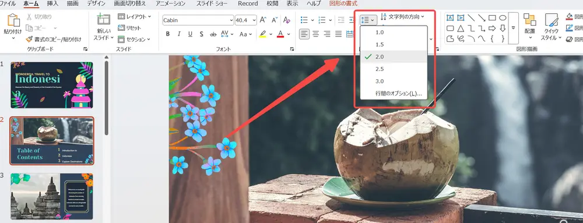583x223 pixels.
Task: Open Font group dialog launcher
Action: click(x=292, y=48)
